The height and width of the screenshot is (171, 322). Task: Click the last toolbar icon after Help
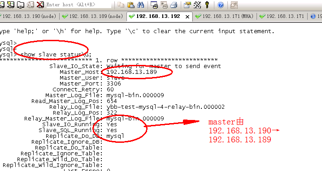tap(234, 4)
